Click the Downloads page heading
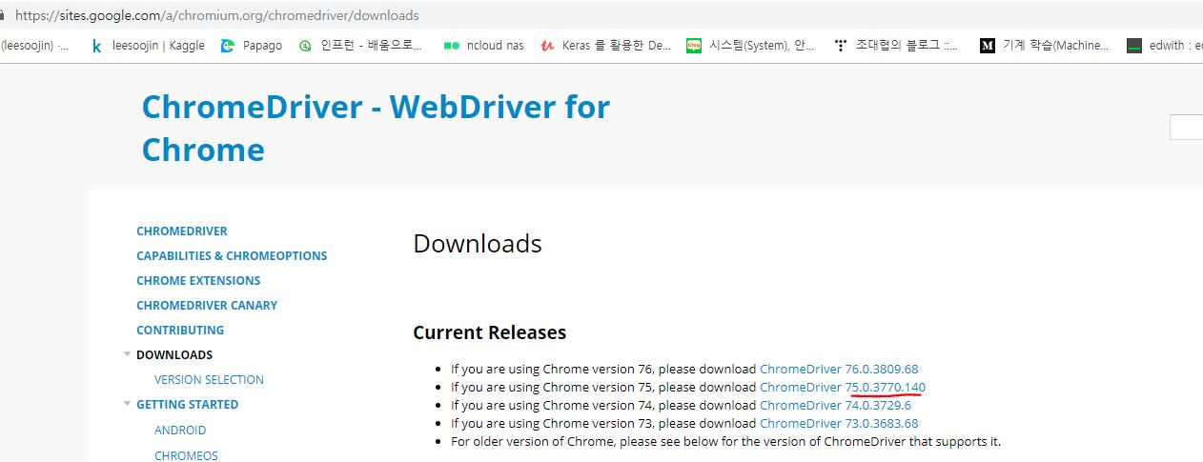The image size is (1203, 462). [x=478, y=244]
